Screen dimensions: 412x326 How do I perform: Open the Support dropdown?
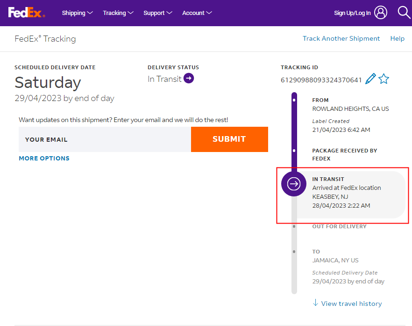tap(158, 13)
